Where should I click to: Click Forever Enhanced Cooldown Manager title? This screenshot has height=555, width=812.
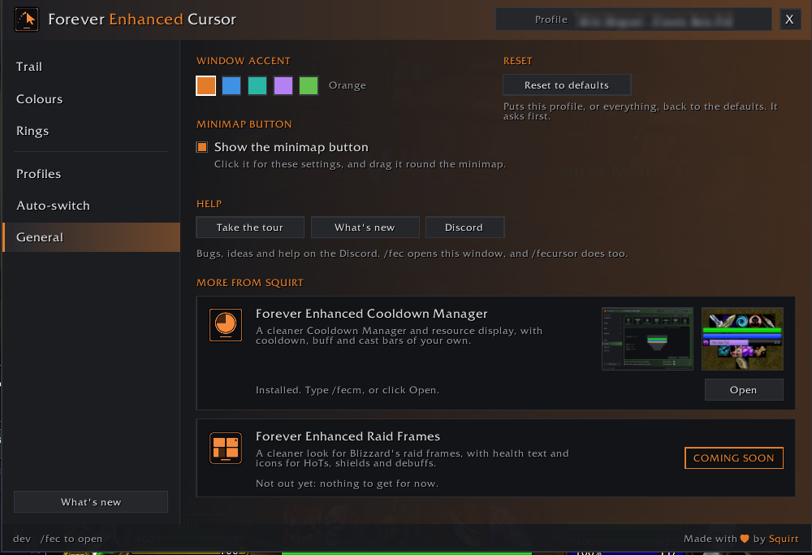(x=371, y=314)
